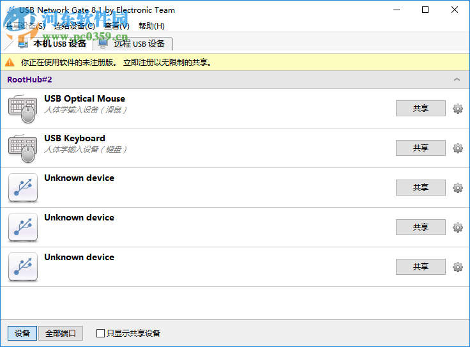Switch to 远程 USB 设备 tab
This screenshot has height=347, width=470.
click(x=133, y=44)
